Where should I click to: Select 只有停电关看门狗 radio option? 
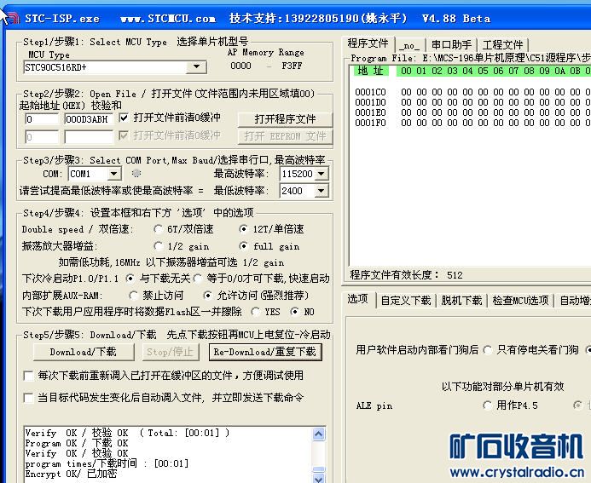pyautogui.click(x=488, y=350)
